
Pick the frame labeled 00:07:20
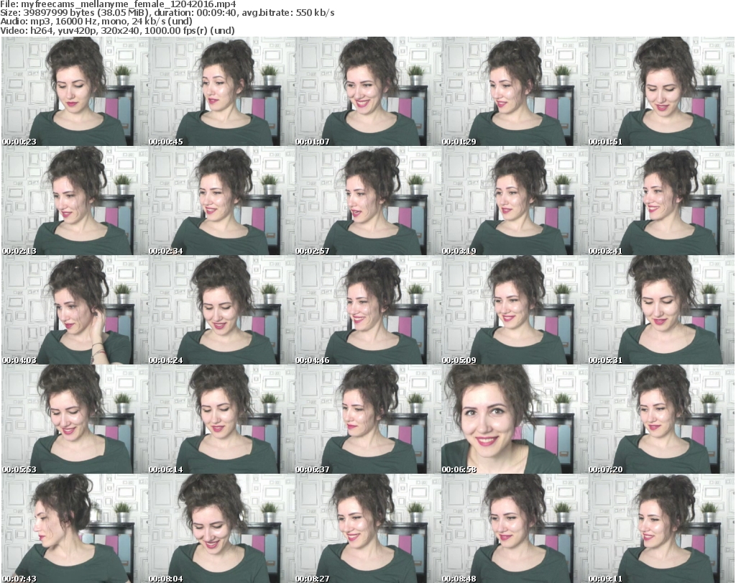661,419
